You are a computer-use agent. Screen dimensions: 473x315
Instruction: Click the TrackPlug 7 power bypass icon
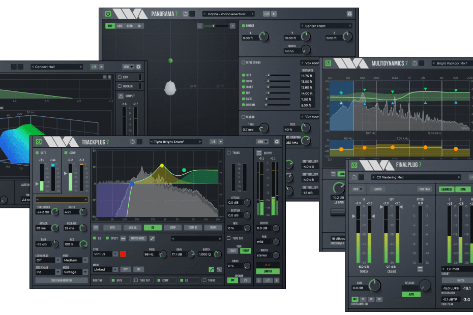click(x=38, y=142)
